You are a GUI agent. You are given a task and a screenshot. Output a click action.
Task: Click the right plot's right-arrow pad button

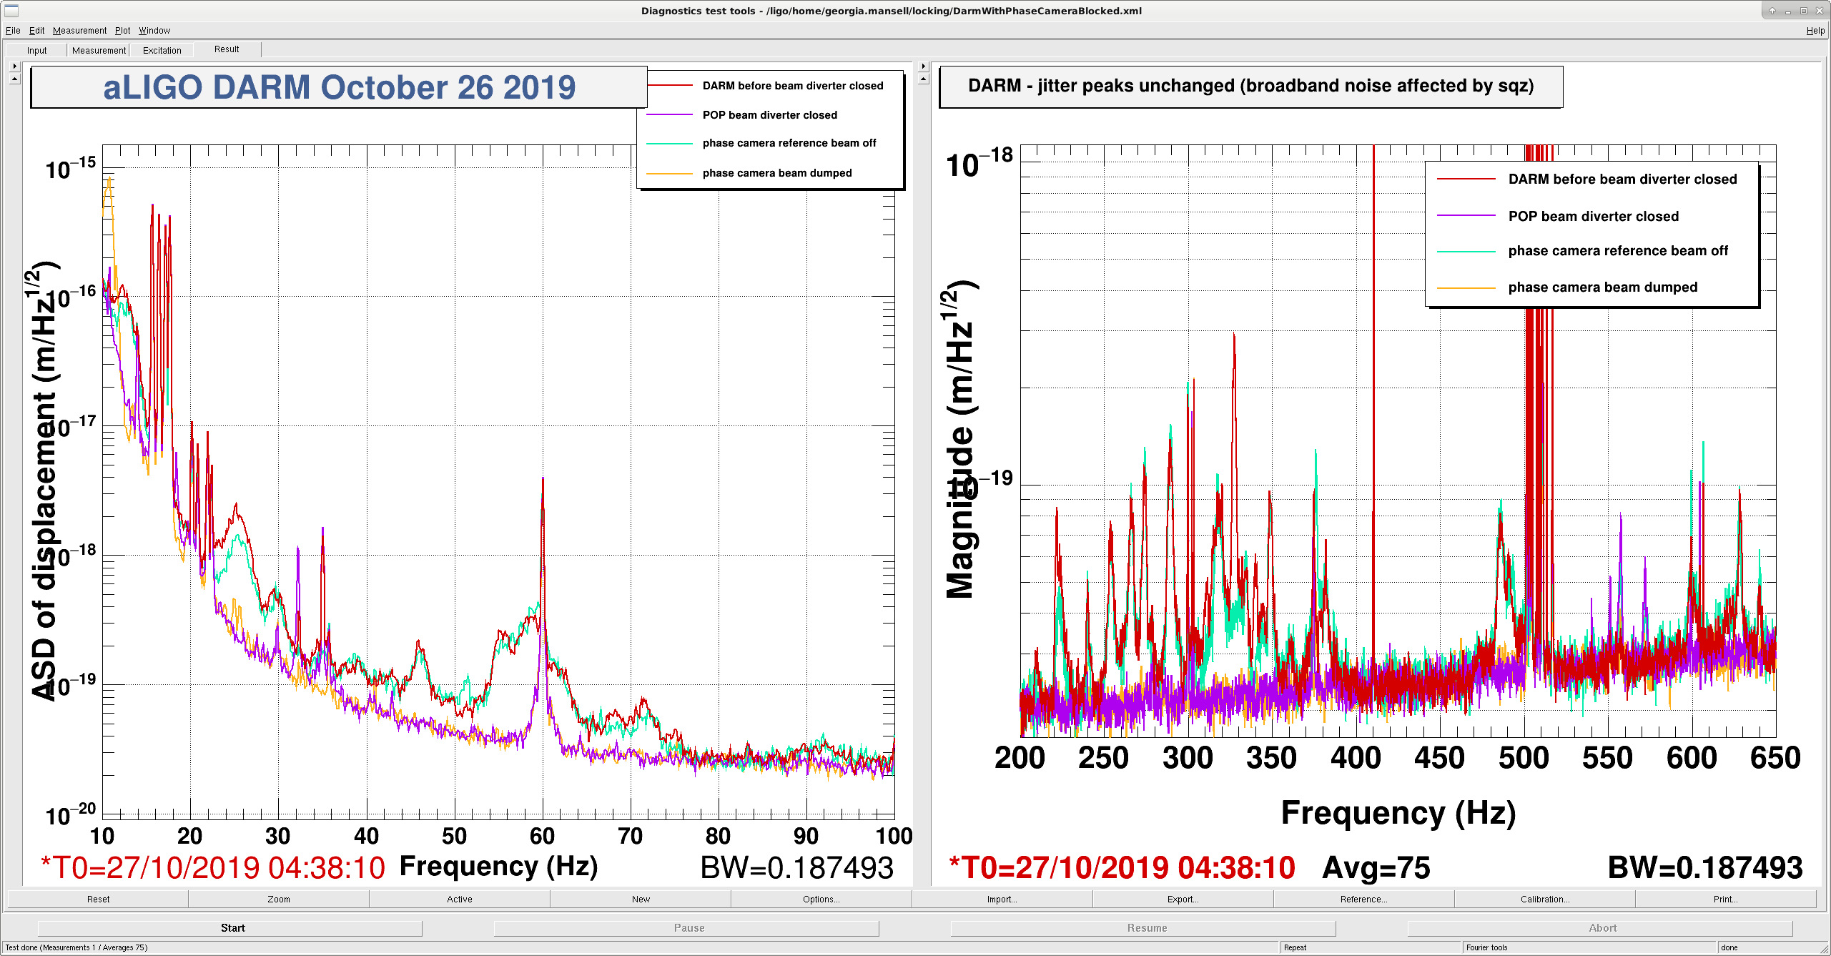(x=923, y=66)
